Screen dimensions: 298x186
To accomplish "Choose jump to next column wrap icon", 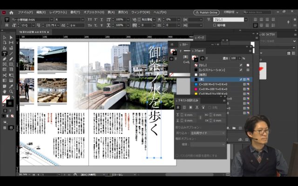I will pos(203,107).
